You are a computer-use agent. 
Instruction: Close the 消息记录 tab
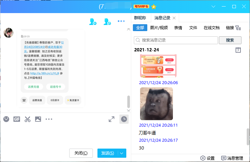click(x=174, y=18)
